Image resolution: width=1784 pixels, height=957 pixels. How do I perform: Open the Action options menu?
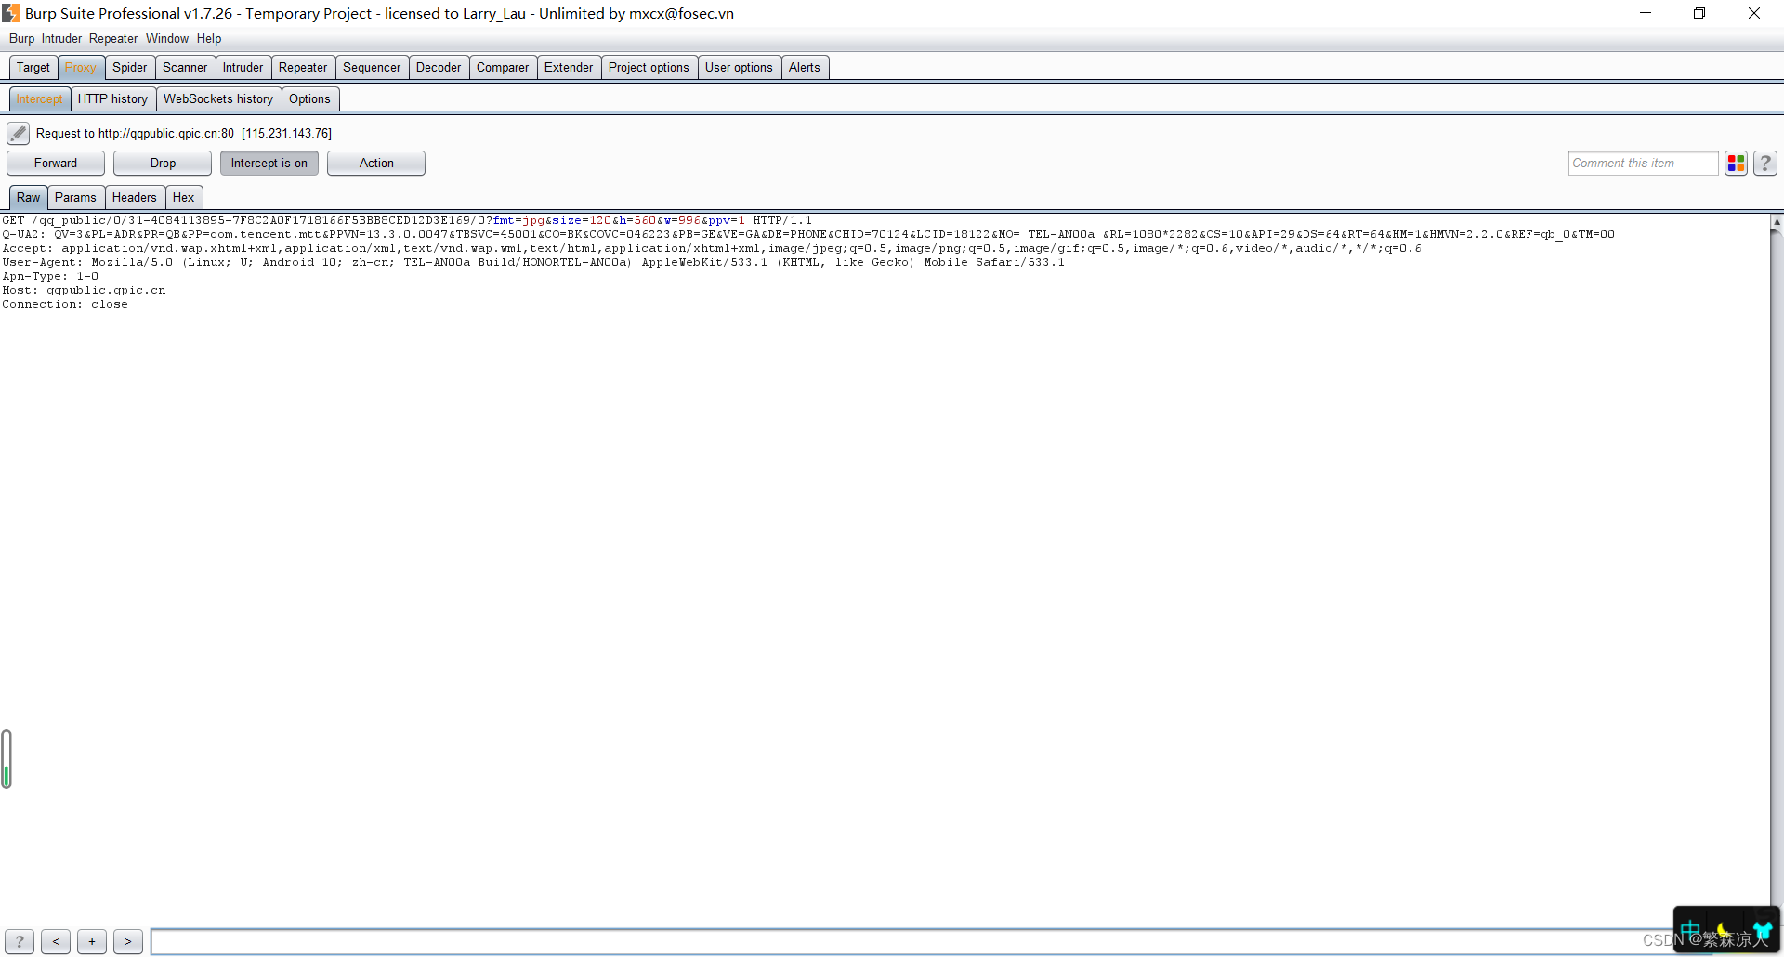coord(375,163)
